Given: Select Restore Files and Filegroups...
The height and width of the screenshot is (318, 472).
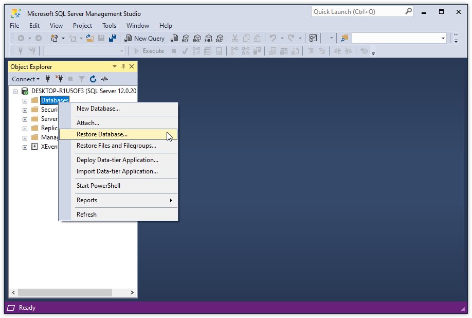Looking at the screenshot, I should 118,146.
